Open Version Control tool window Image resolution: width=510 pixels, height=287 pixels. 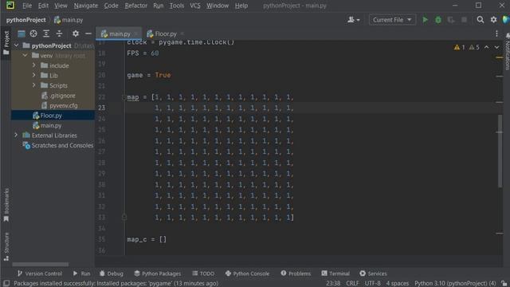[39, 273]
